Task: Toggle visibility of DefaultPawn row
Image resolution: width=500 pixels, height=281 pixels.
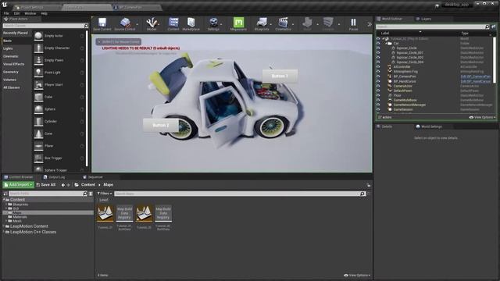Action: (x=378, y=91)
